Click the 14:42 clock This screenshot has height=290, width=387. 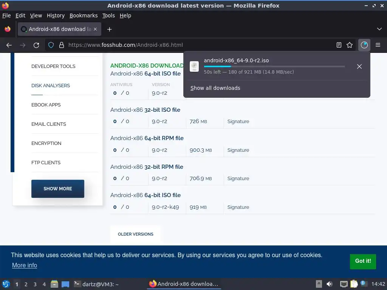click(378, 284)
